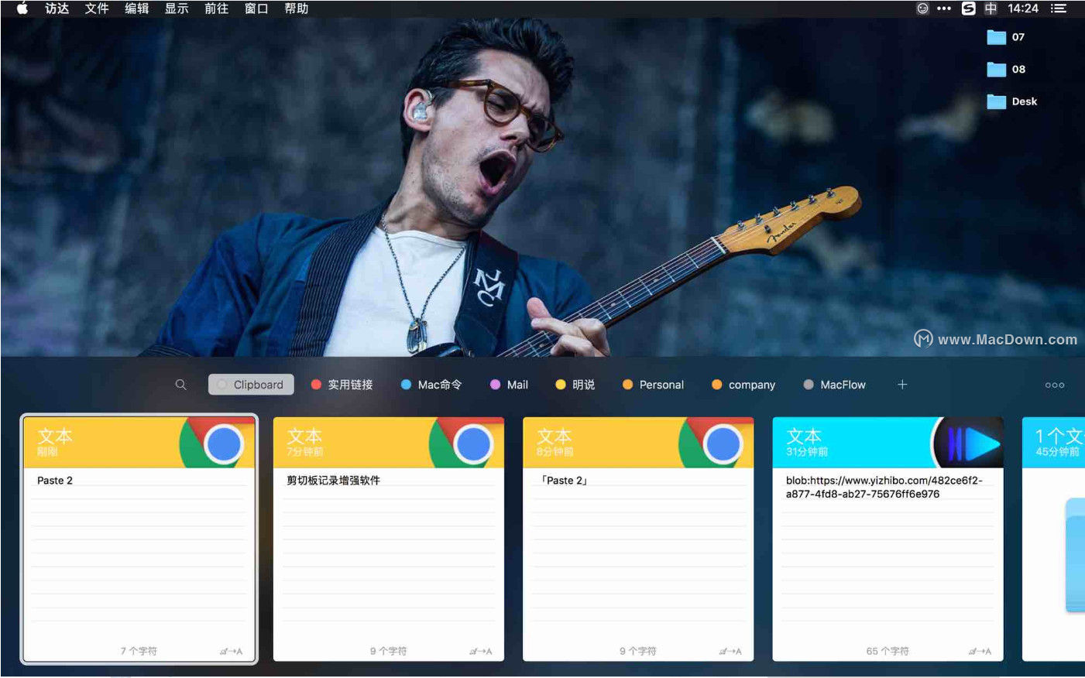
Task: Select the 08 folder on desktop
Action: (x=1006, y=70)
